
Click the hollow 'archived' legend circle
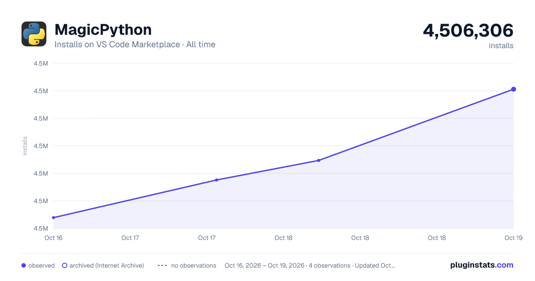coord(65,265)
